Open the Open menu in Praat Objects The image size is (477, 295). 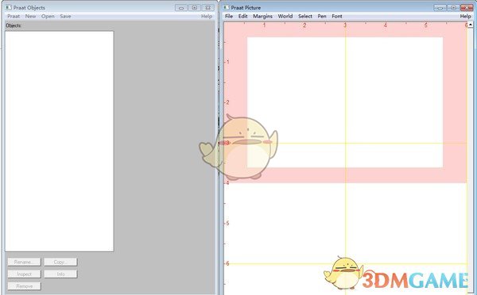[48, 17]
